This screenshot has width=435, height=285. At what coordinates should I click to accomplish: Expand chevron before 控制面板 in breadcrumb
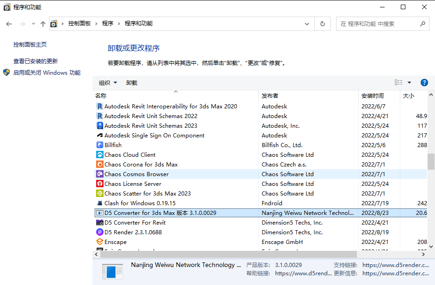coord(62,24)
